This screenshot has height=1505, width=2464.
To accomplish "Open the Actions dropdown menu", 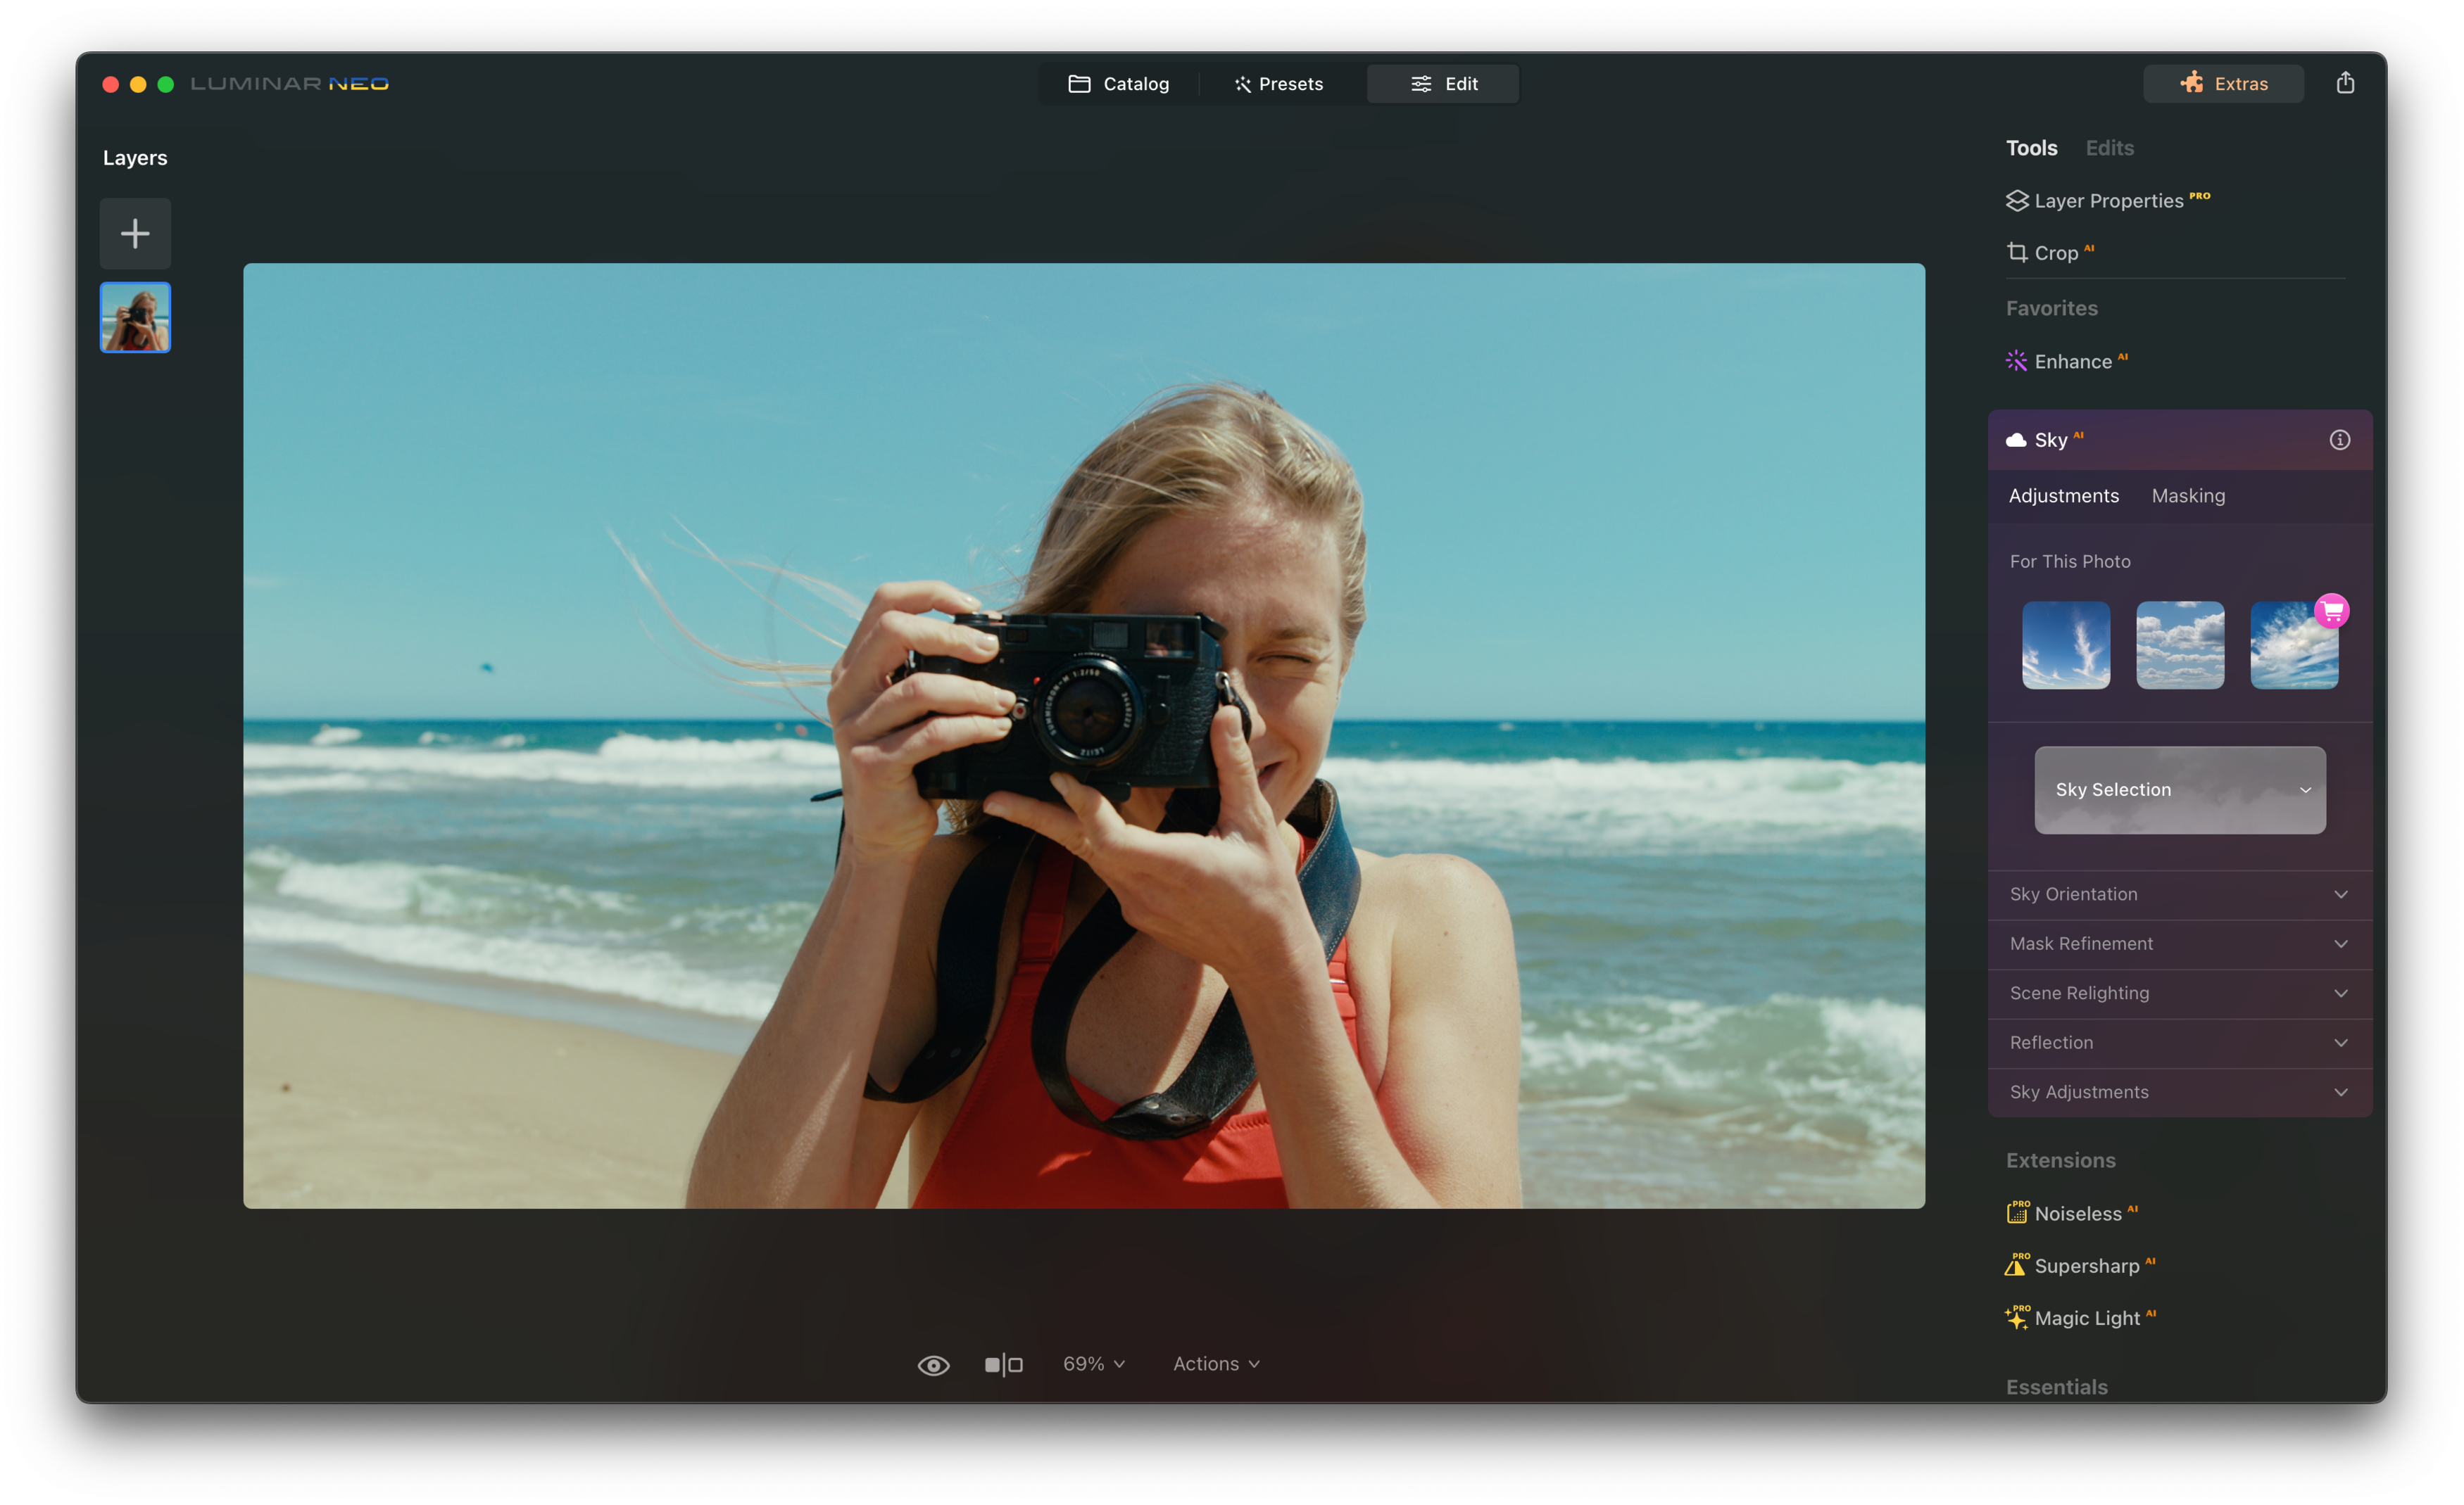I will (1216, 1364).
